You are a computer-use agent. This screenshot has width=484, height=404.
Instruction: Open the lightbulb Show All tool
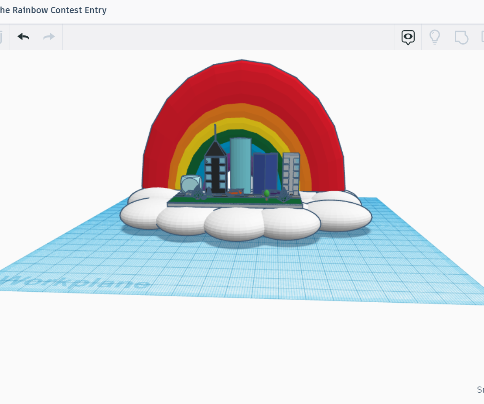[x=435, y=37]
